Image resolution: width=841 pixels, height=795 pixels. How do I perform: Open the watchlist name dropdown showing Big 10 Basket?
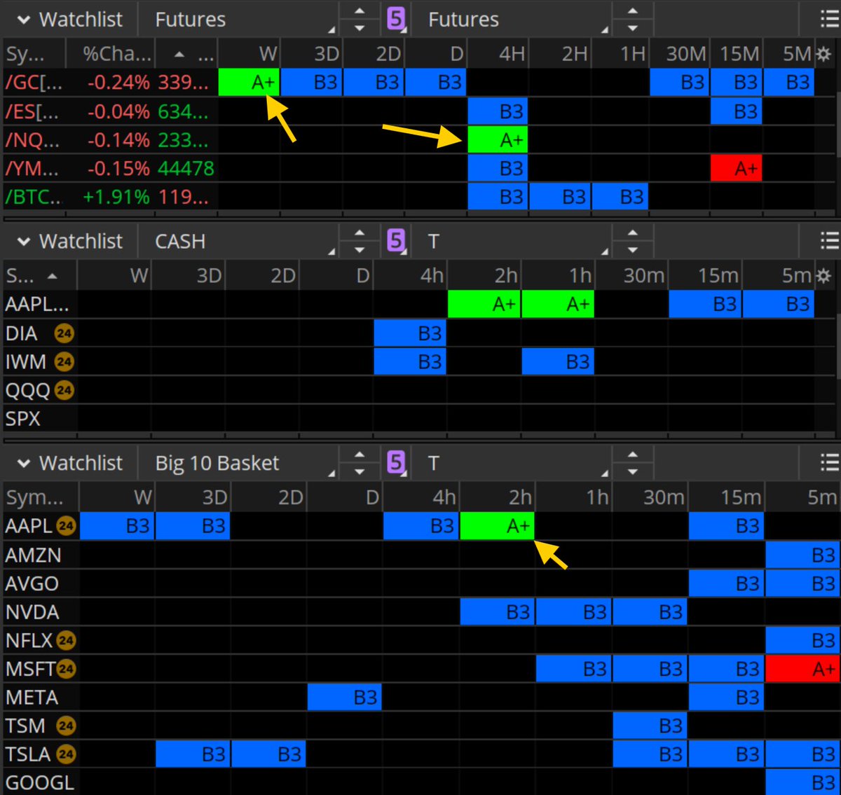tap(239, 463)
